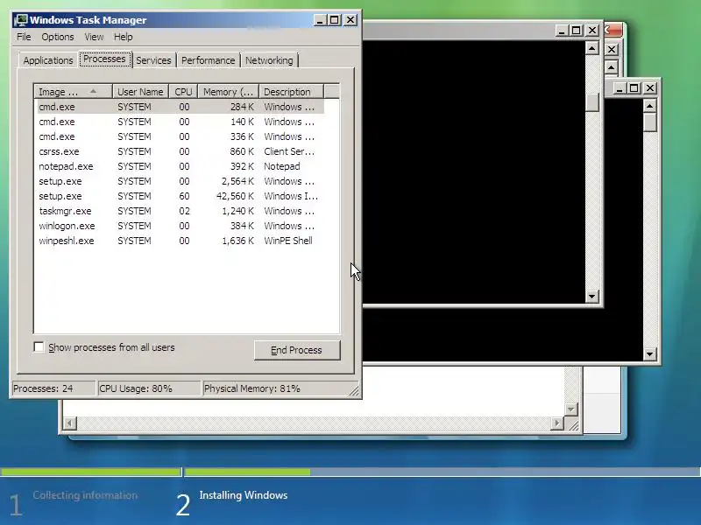Image resolution: width=701 pixels, height=525 pixels.
Task: Click the CPU Usage: 80% status entry
Action: [x=149, y=388]
